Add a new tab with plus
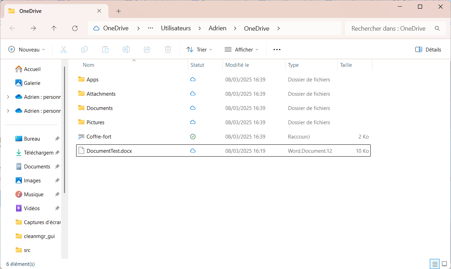 [x=119, y=11]
